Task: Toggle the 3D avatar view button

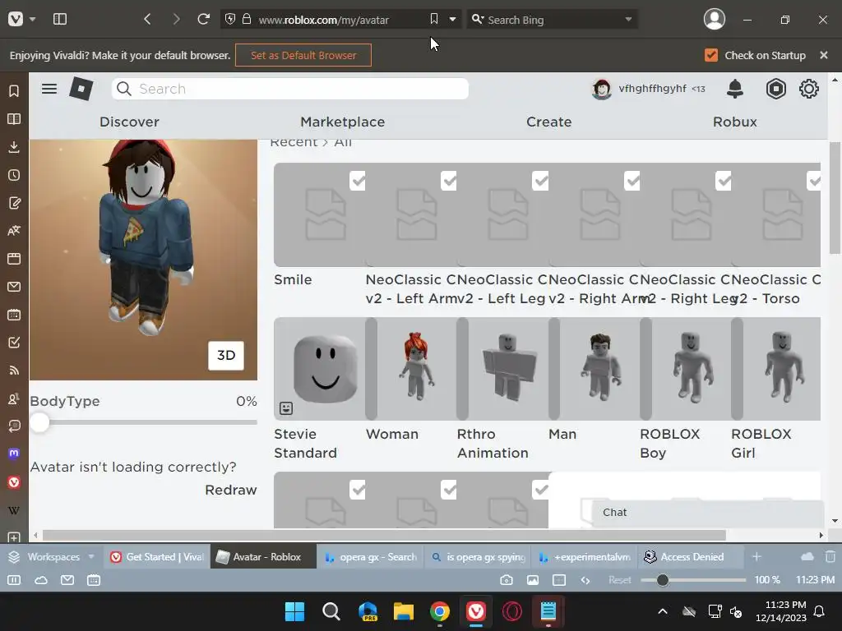Action: click(226, 355)
